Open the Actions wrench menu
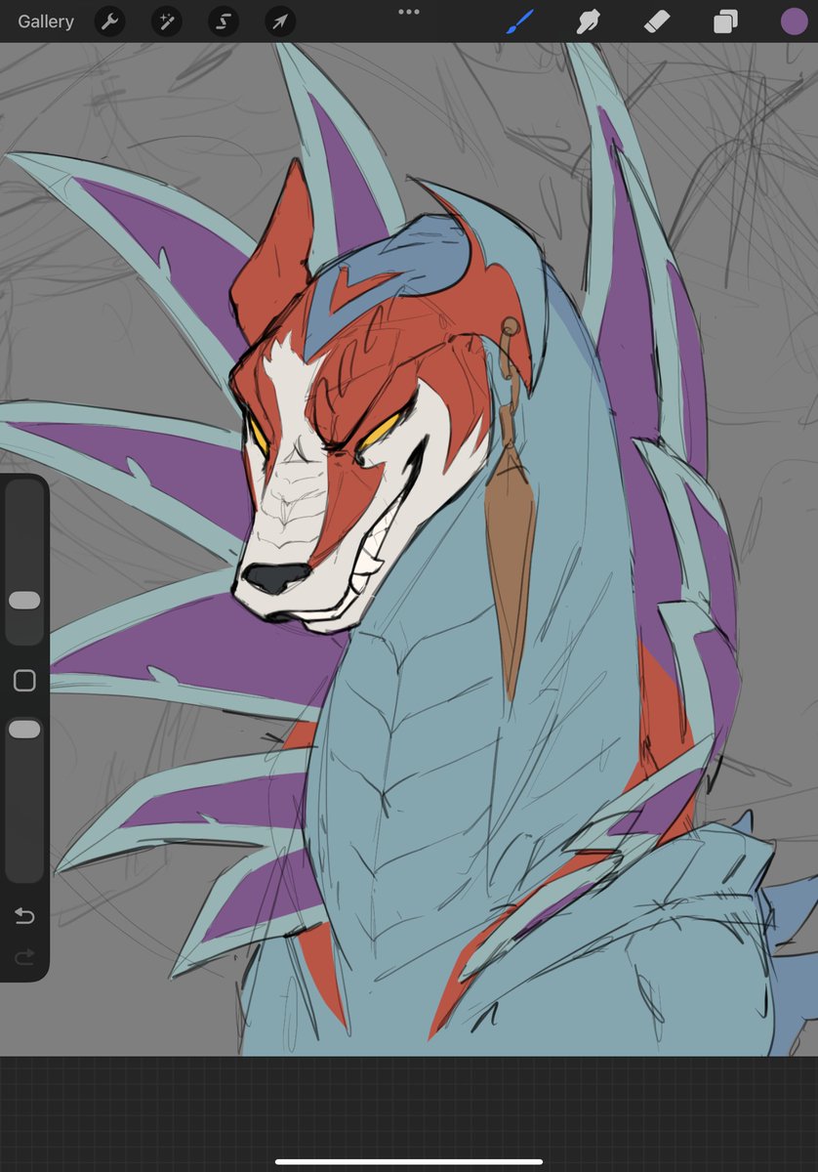The image size is (818, 1172). tap(109, 21)
